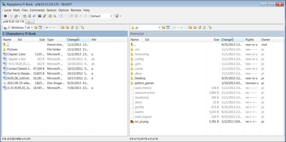Click the /home/pi path bar
This screenshot has height=142, width=286.
207,33
